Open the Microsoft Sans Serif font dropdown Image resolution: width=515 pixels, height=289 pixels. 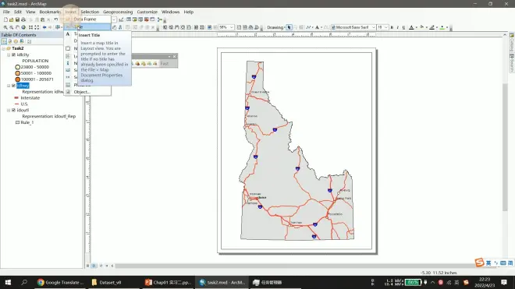374,27
